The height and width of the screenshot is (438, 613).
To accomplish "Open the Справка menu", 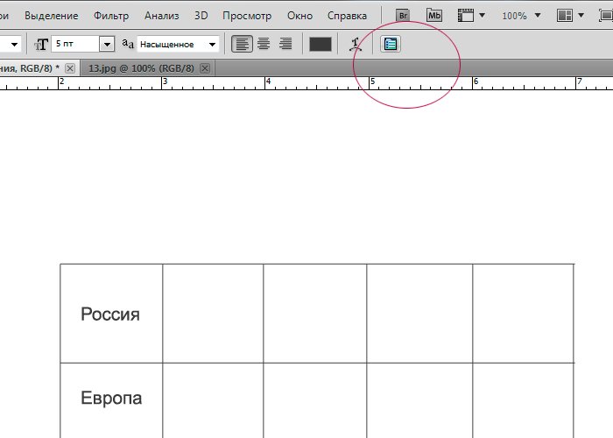I will (x=347, y=16).
